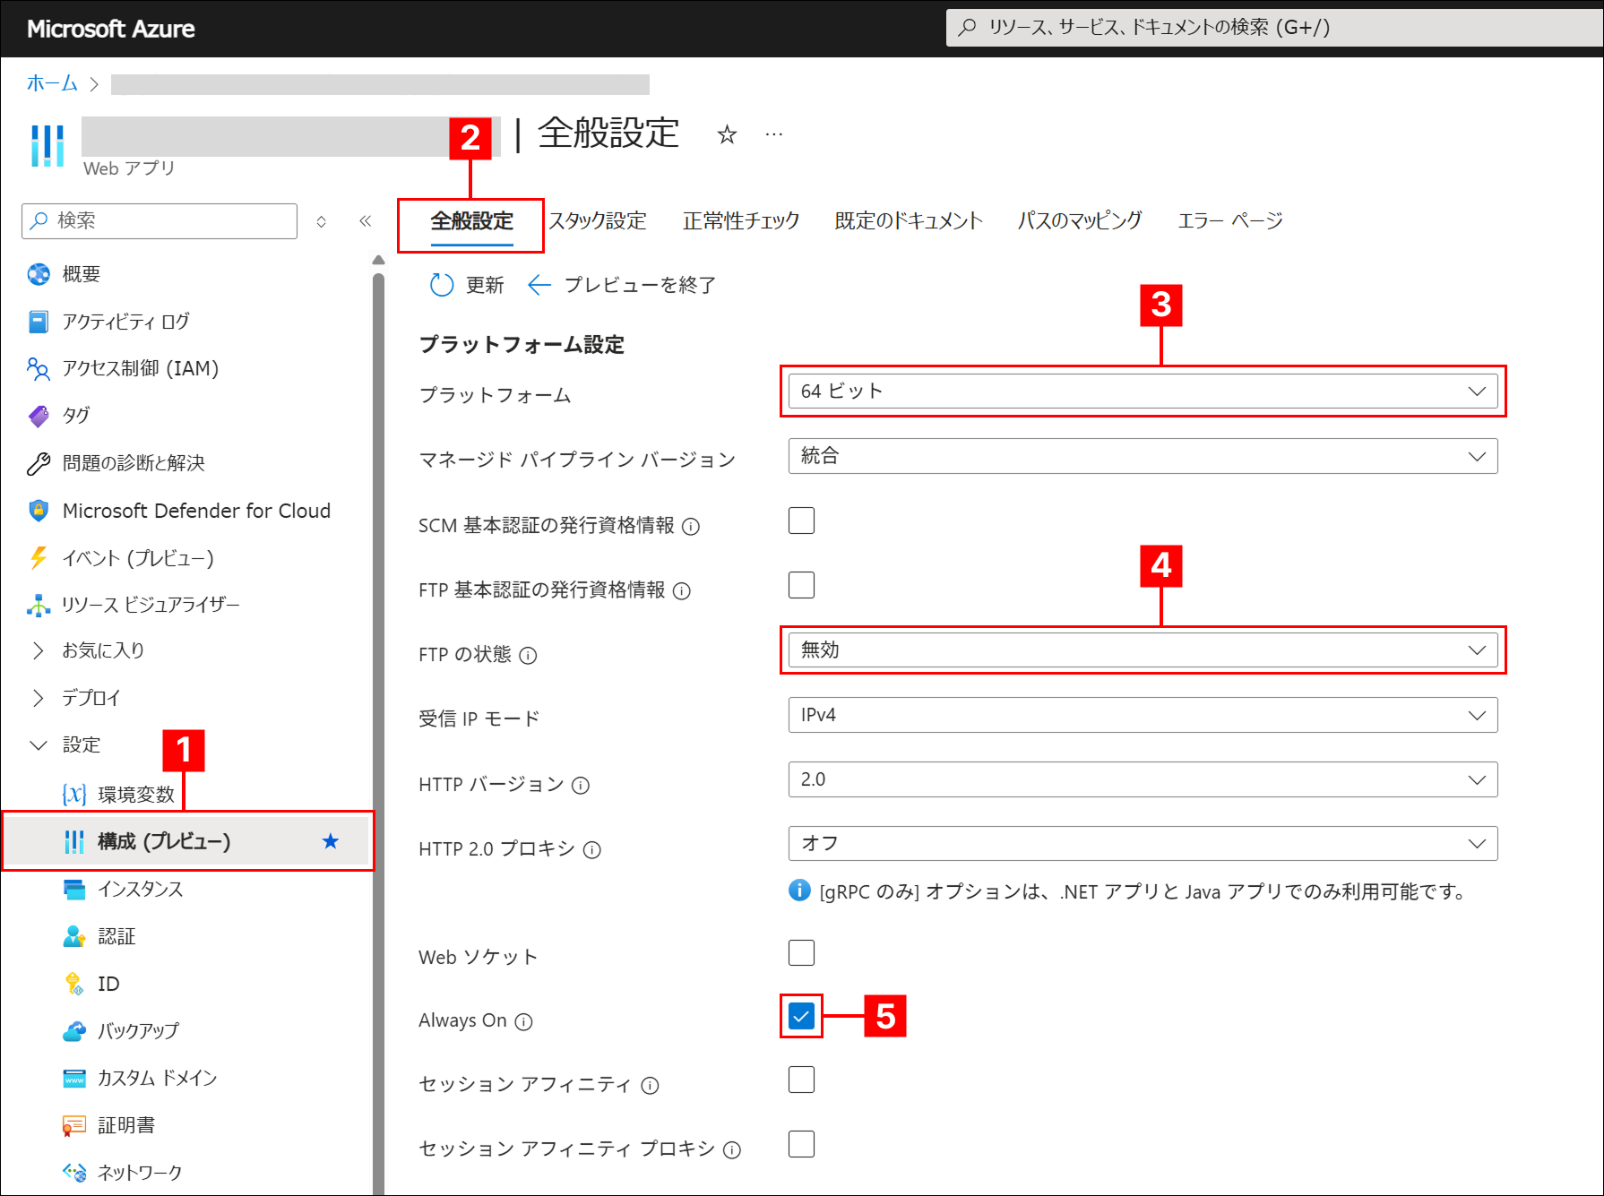
Task: Switch to the 既定のドキュメント tab
Action: pos(909,221)
